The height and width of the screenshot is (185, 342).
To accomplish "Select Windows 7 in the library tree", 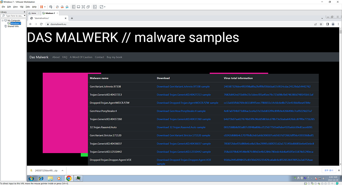I will pos(15,23).
